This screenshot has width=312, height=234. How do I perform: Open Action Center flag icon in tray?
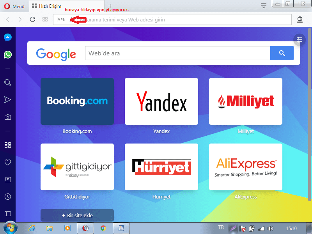pyautogui.click(x=242, y=229)
